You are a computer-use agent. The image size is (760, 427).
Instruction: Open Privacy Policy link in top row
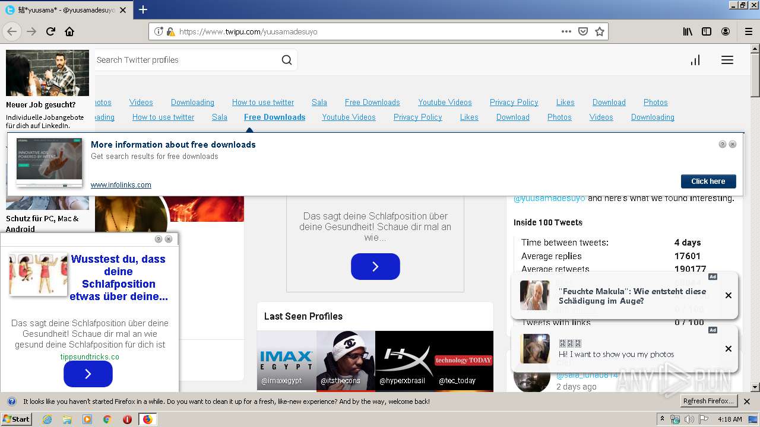(514, 102)
